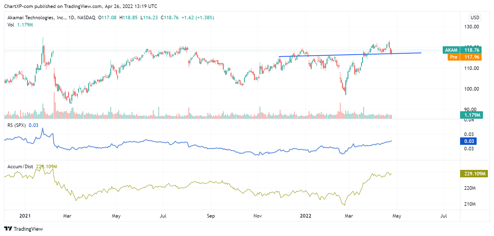Click the Akamai Technologies, Inc. symbol title
The image size is (494, 236).
click(51, 18)
